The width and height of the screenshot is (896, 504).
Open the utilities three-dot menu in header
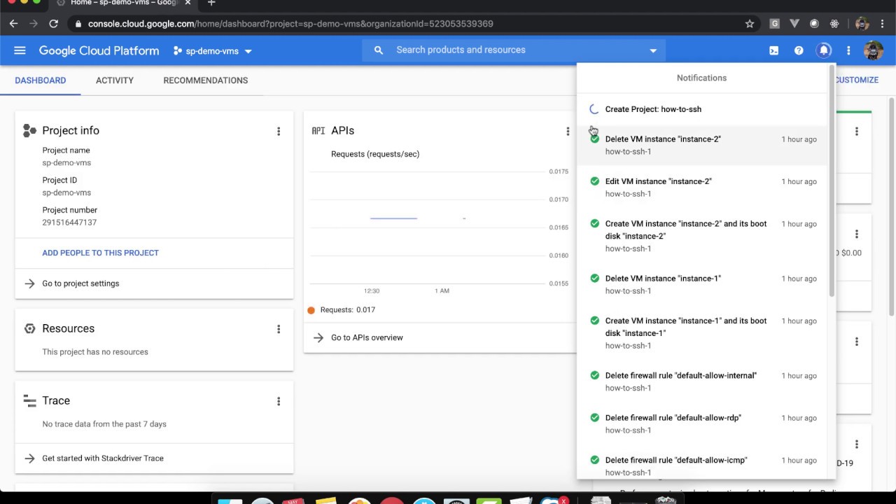click(848, 50)
